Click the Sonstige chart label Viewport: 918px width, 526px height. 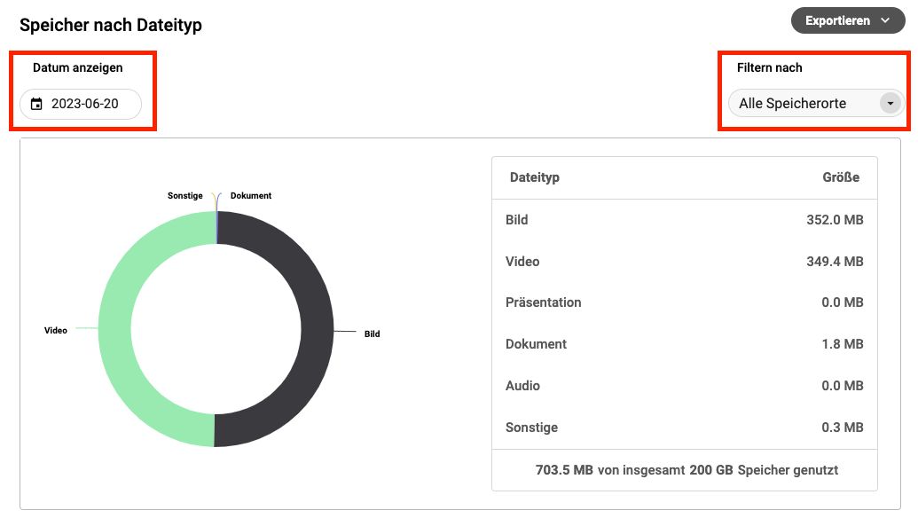tap(185, 195)
